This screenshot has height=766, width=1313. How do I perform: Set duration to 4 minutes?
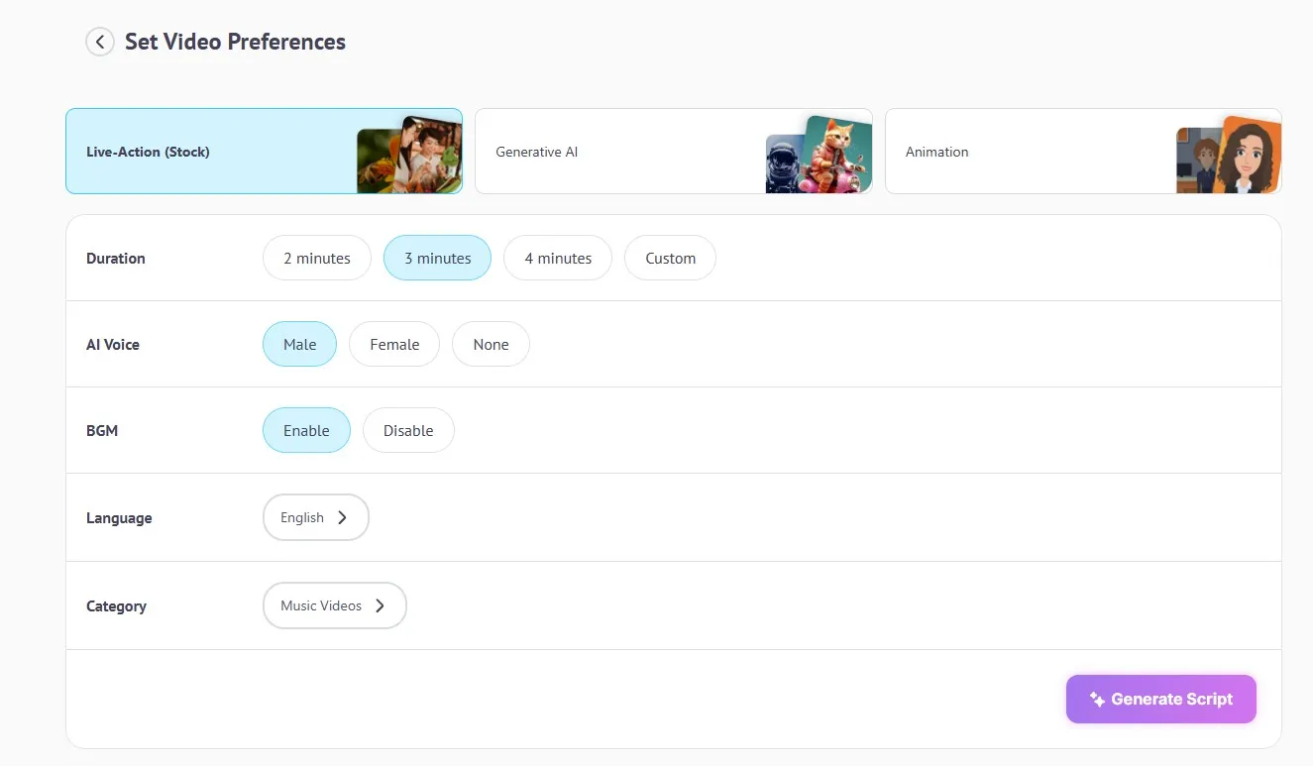558,258
